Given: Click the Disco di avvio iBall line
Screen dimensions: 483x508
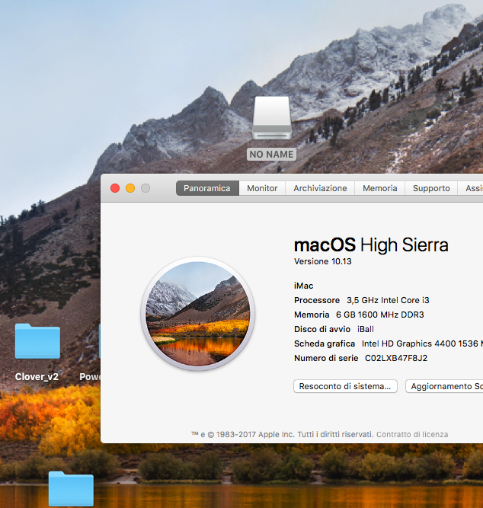Looking at the screenshot, I should pyautogui.click(x=334, y=329).
